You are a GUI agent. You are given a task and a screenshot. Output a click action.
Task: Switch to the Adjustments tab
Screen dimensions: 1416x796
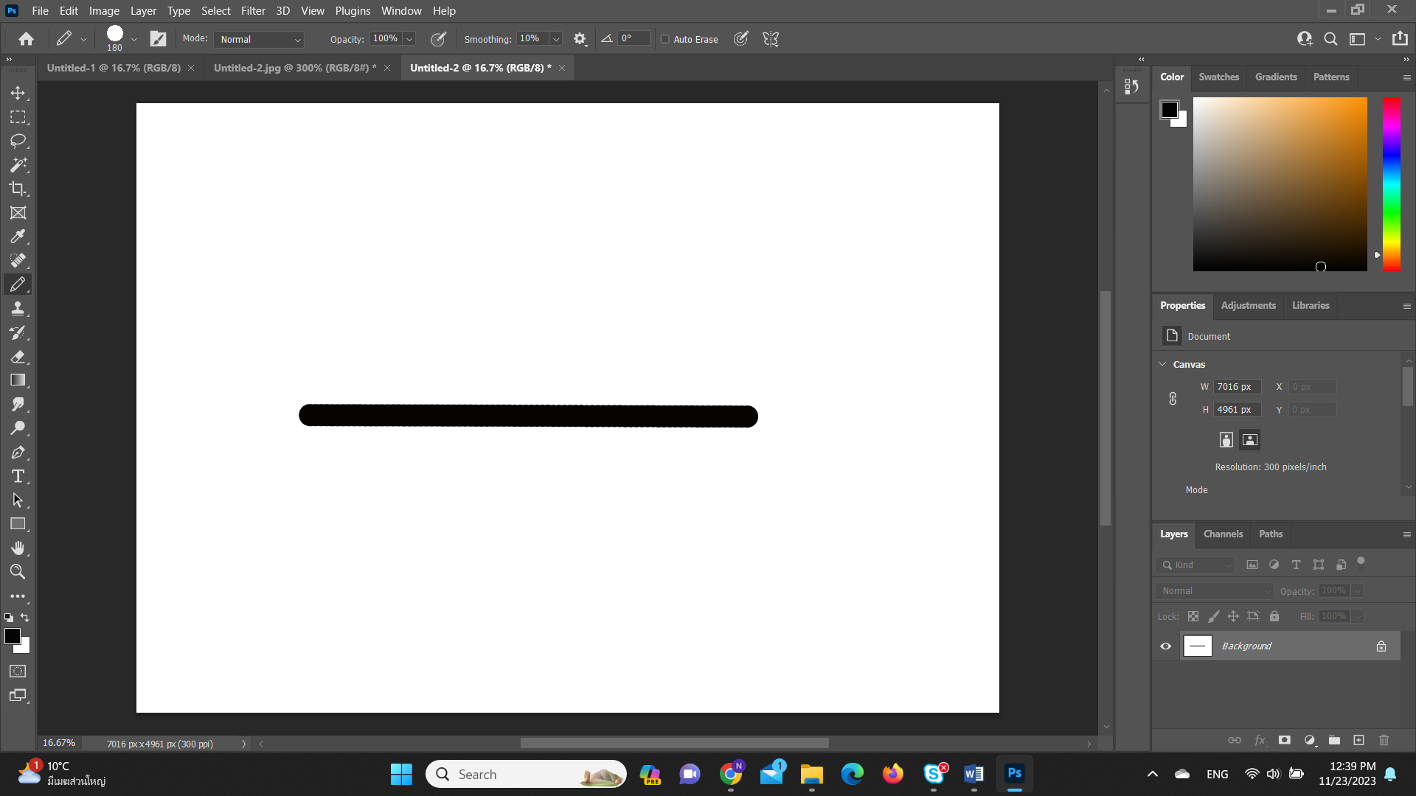(1248, 305)
